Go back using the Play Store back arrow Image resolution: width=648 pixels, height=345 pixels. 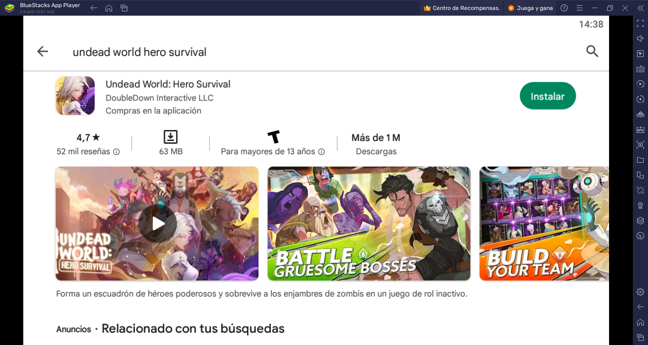coord(43,51)
